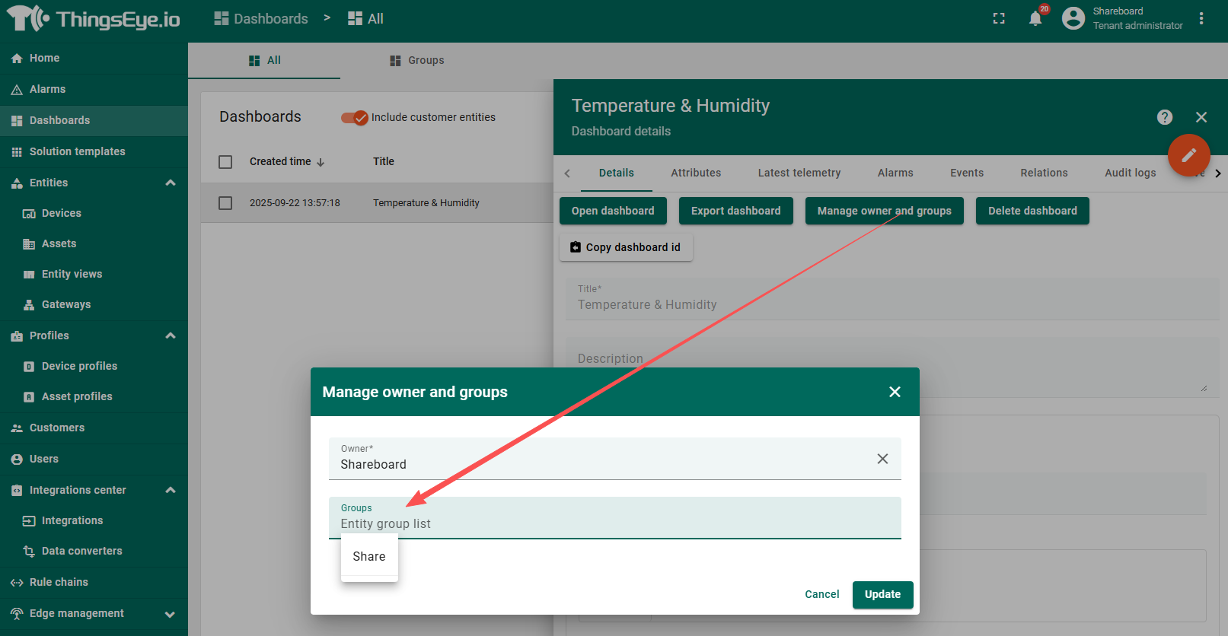This screenshot has height=636, width=1228.
Task: Select the Temperature & Humidity row checkbox
Action: click(x=225, y=203)
